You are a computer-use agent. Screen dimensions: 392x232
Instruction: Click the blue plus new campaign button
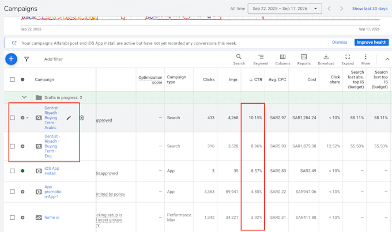[x=11, y=59]
